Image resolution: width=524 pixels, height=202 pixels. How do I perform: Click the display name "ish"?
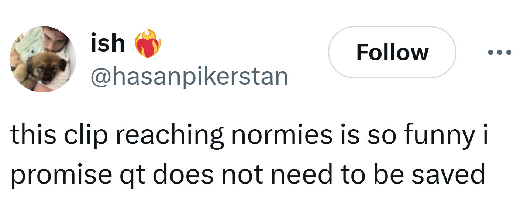click(107, 43)
